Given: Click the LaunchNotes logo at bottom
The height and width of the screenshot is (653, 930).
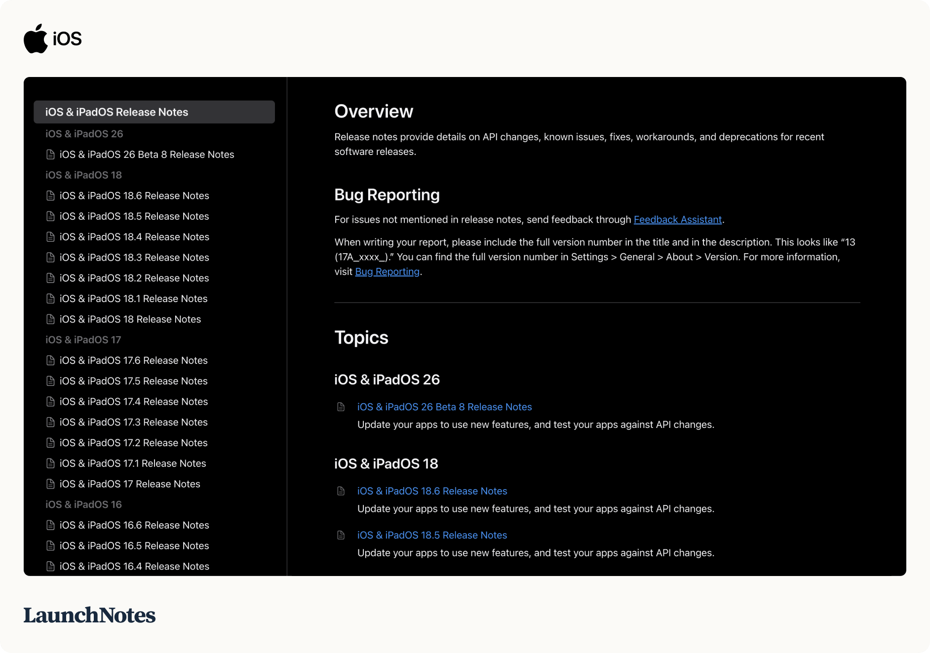Looking at the screenshot, I should 89,615.
